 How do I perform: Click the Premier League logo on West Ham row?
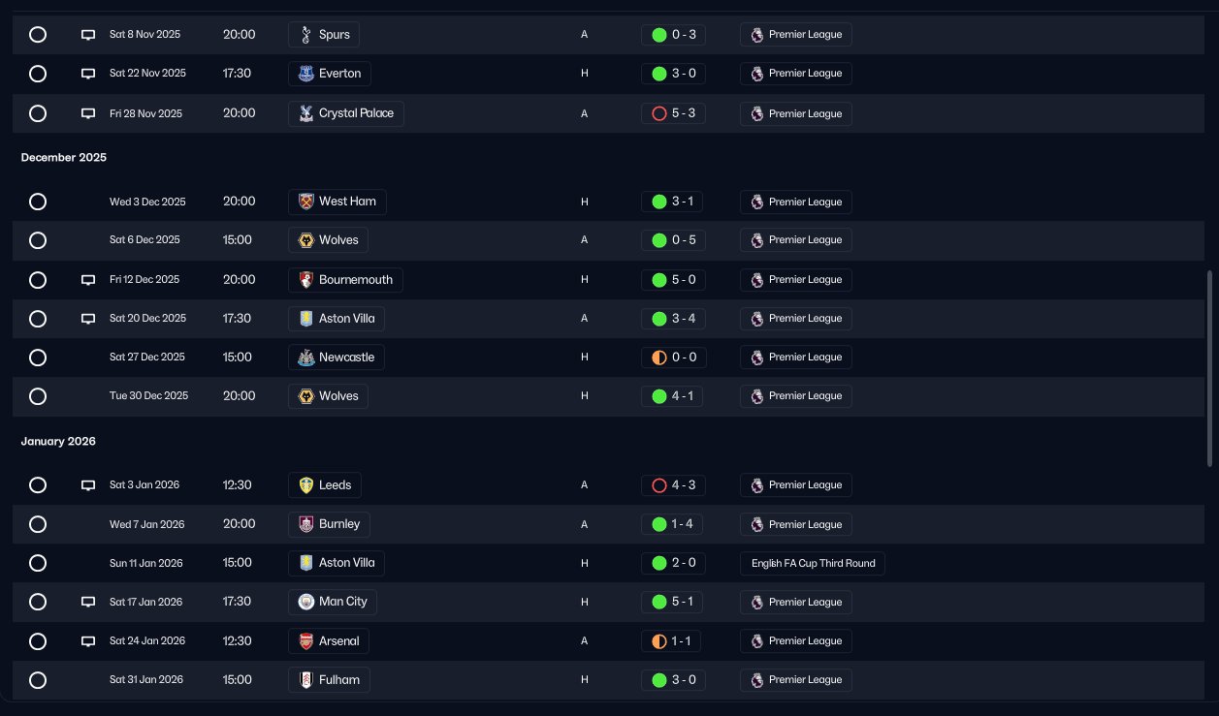[756, 202]
